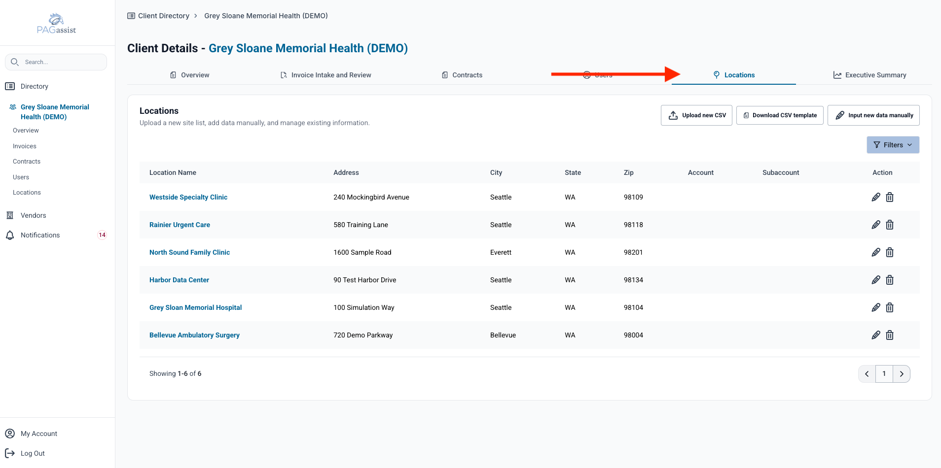Open Westside Specialty Clinic link
The height and width of the screenshot is (468, 941).
coord(188,197)
